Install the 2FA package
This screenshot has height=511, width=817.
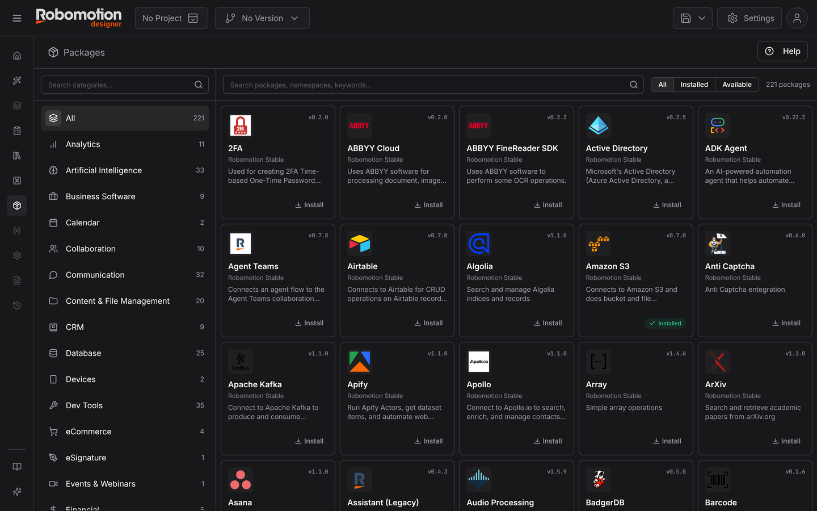[309, 205]
